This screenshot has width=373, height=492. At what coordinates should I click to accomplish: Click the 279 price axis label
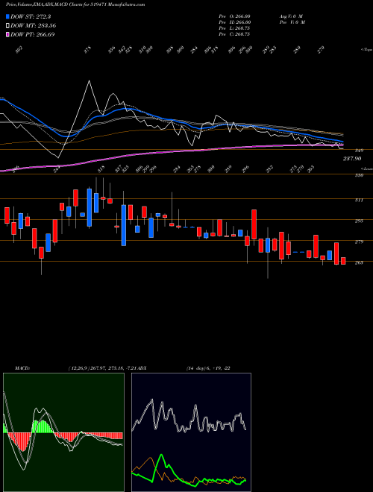point(359,242)
